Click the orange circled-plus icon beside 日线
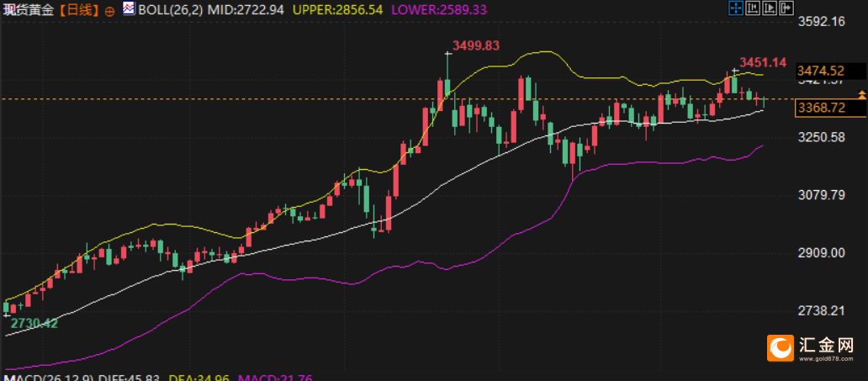The image size is (868, 381). point(109,11)
